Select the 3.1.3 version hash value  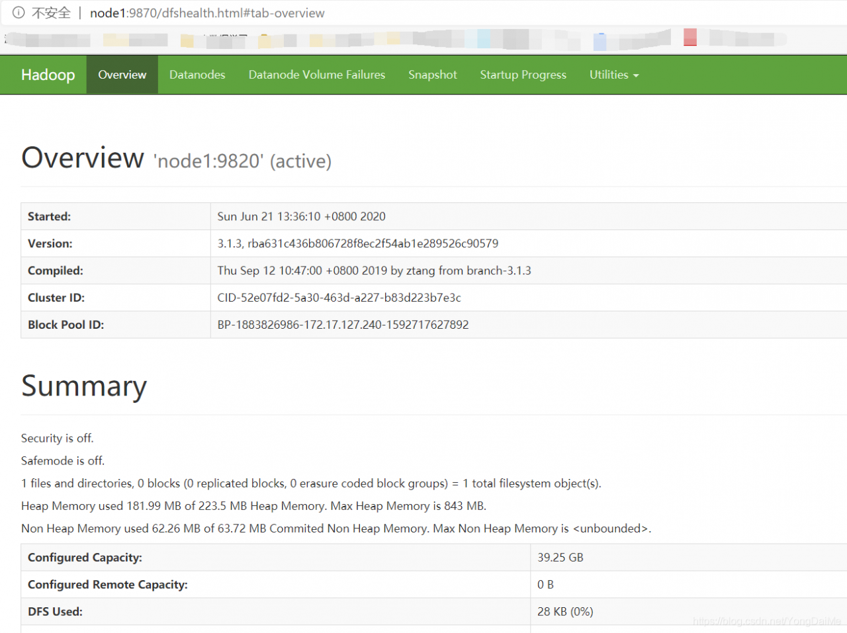coord(358,243)
